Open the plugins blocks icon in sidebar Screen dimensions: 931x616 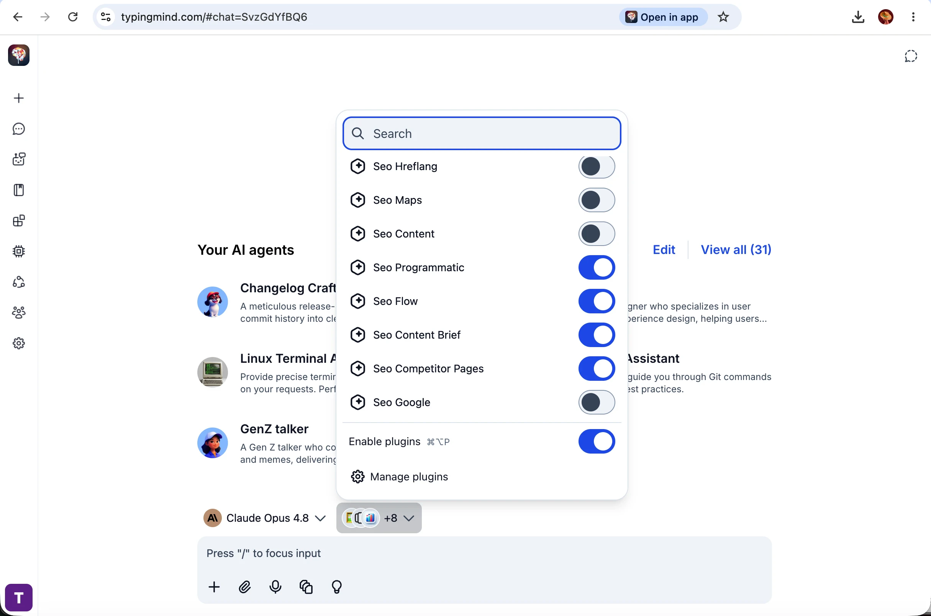18,221
